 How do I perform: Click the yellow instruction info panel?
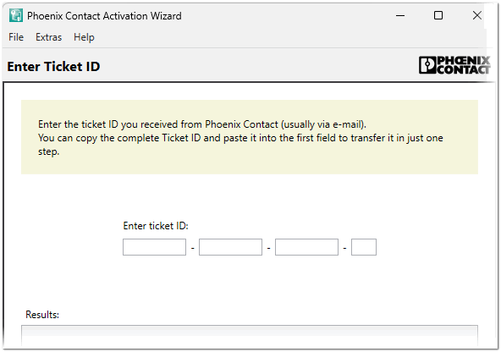[250, 137]
